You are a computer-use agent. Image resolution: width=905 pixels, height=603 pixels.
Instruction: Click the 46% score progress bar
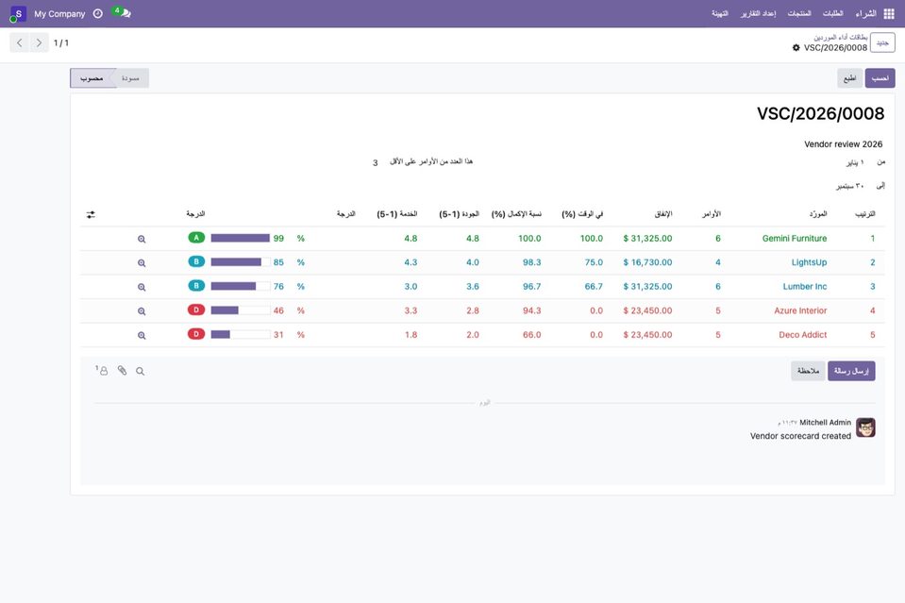click(241, 310)
